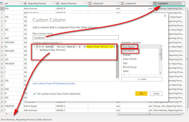Click the New column name input field

(x=76, y=38)
